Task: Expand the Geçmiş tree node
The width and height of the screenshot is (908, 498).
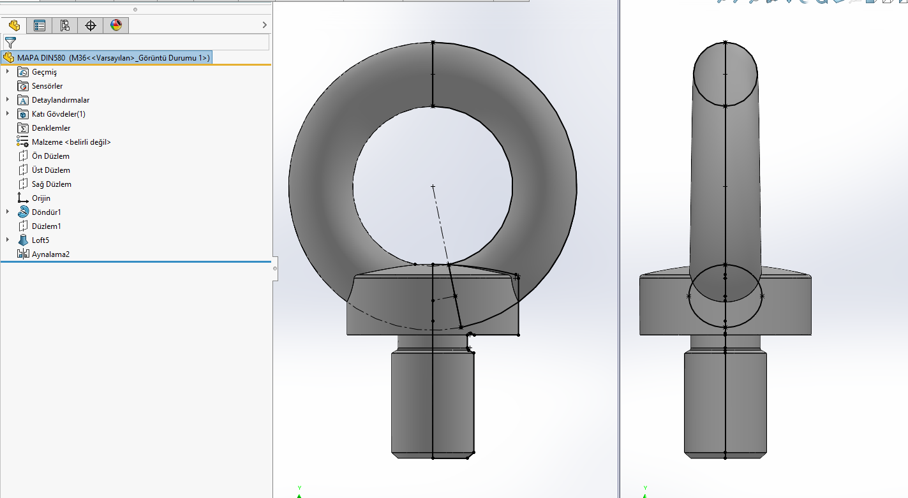Action: [8, 72]
